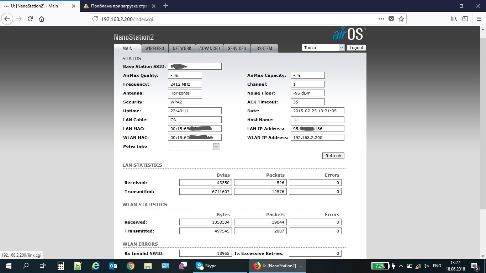The height and width of the screenshot is (273, 486).
Task: Open the volume control in the tray
Action: [426, 266]
